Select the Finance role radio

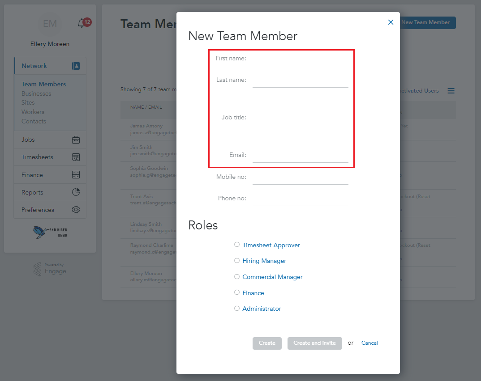click(237, 292)
